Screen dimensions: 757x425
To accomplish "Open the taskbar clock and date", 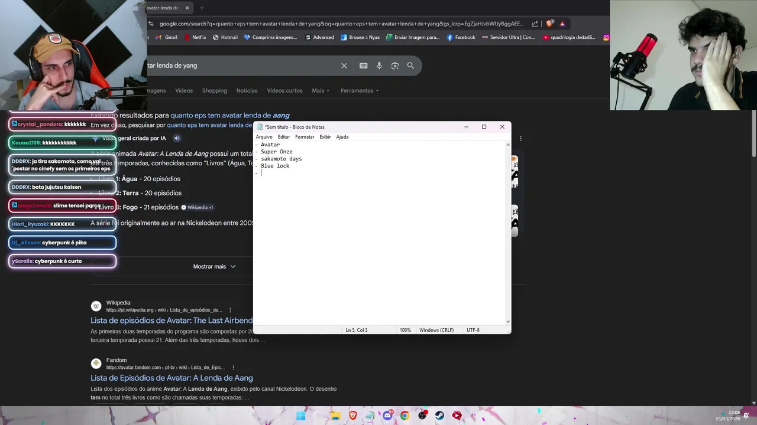I will tap(727, 416).
